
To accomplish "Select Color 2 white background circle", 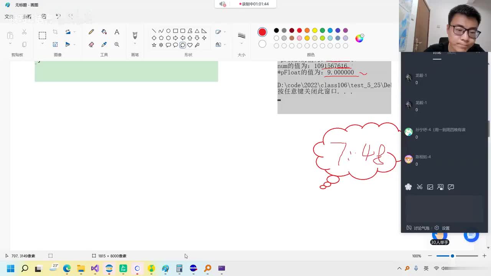I will 262,44.
